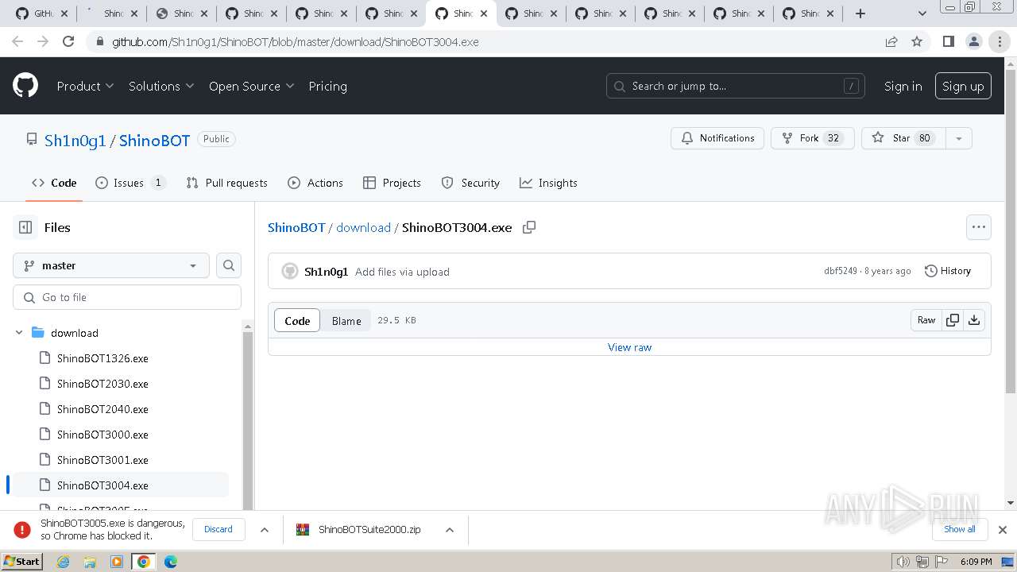Open ShinoBOT3000.exe in file tree
The height and width of the screenshot is (572, 1017).
tap(102, 435)
